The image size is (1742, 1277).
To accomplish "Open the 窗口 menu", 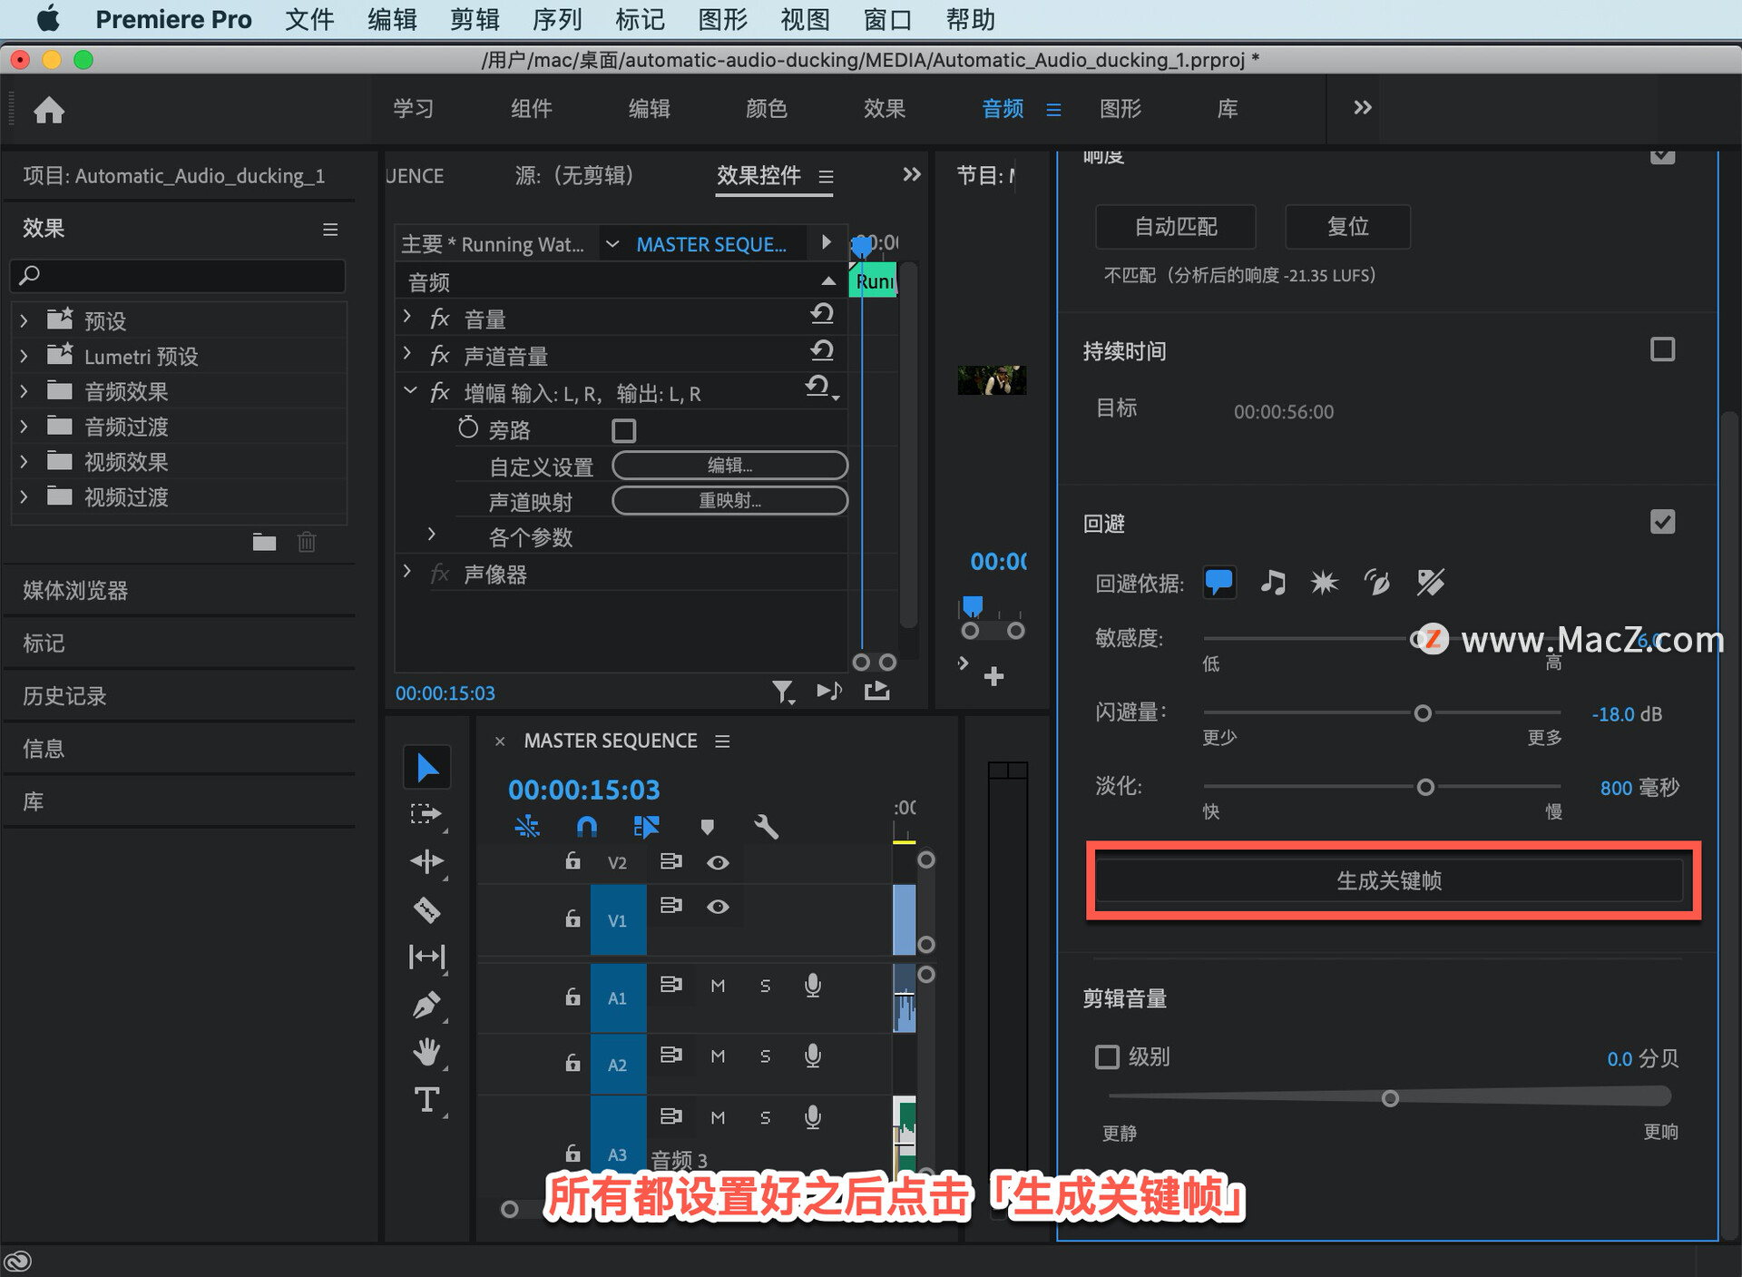I will pyautogui.click(x=887, y=19).
